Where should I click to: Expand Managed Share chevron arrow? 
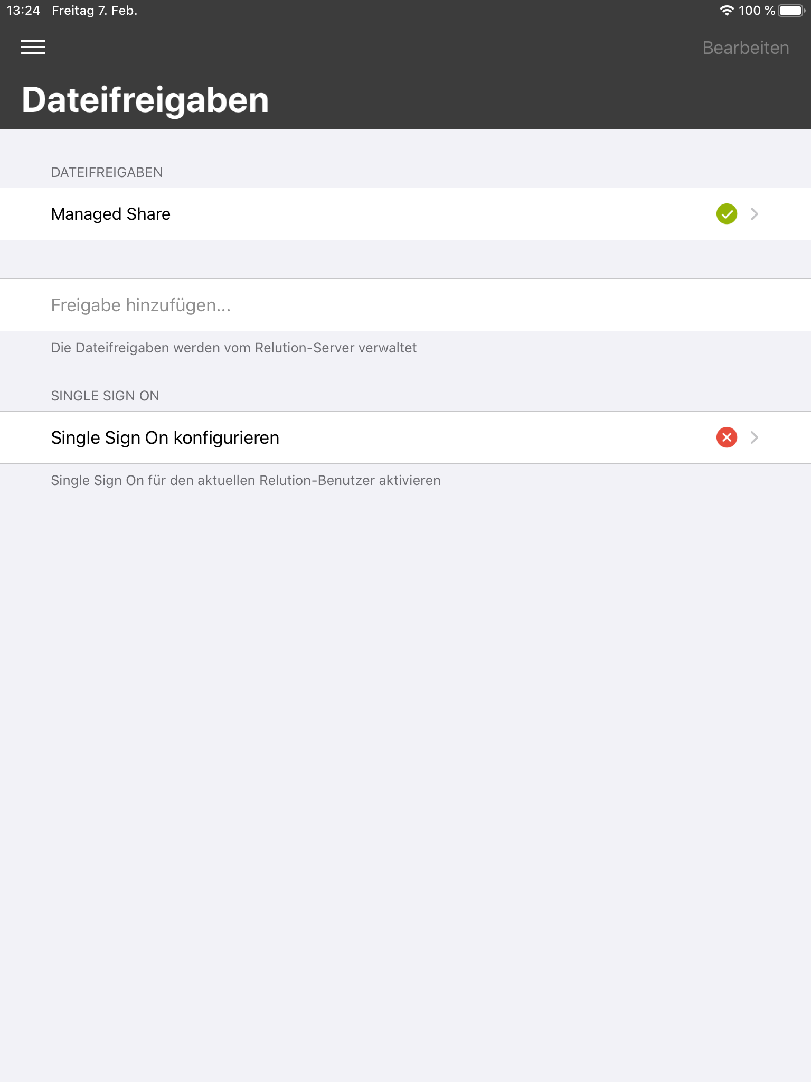coord(755,214)
